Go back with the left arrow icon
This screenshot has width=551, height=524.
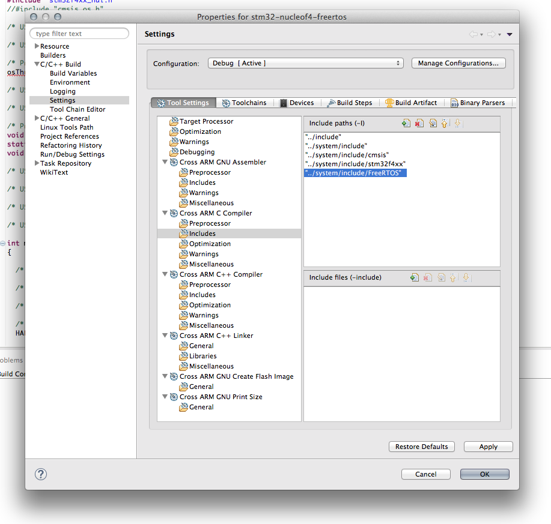point(473,34)
